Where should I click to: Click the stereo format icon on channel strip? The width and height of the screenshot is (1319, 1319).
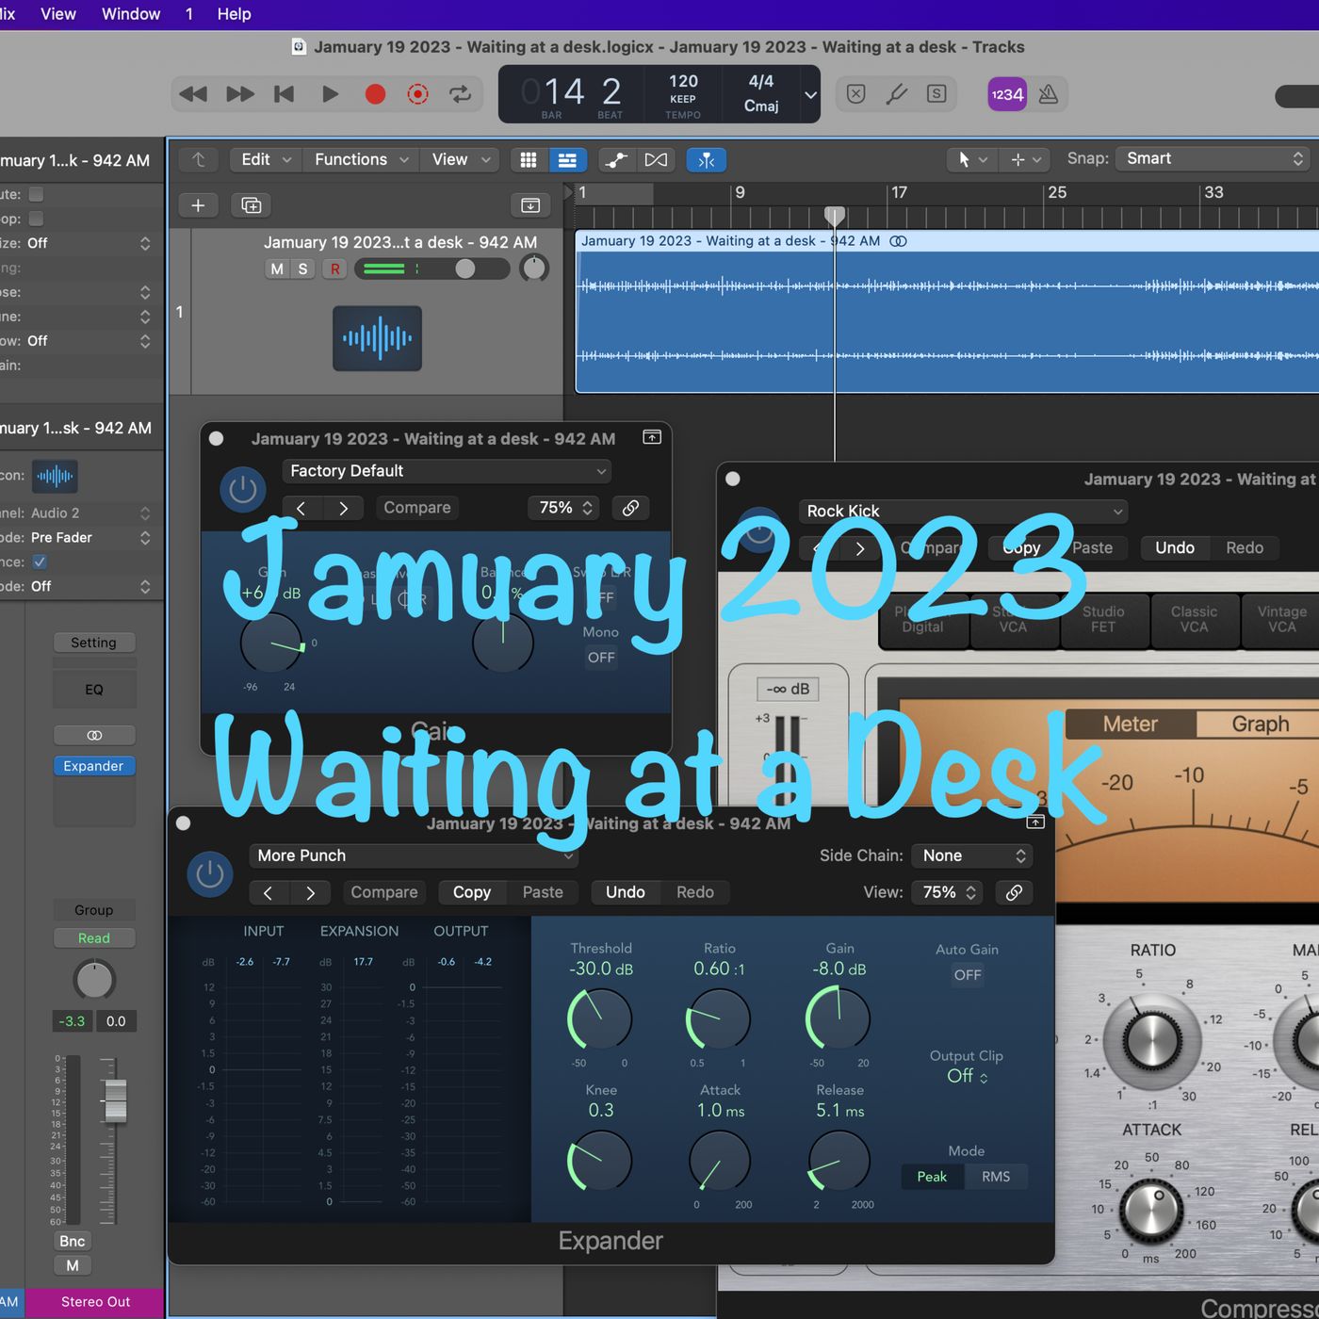pos(94,734)
